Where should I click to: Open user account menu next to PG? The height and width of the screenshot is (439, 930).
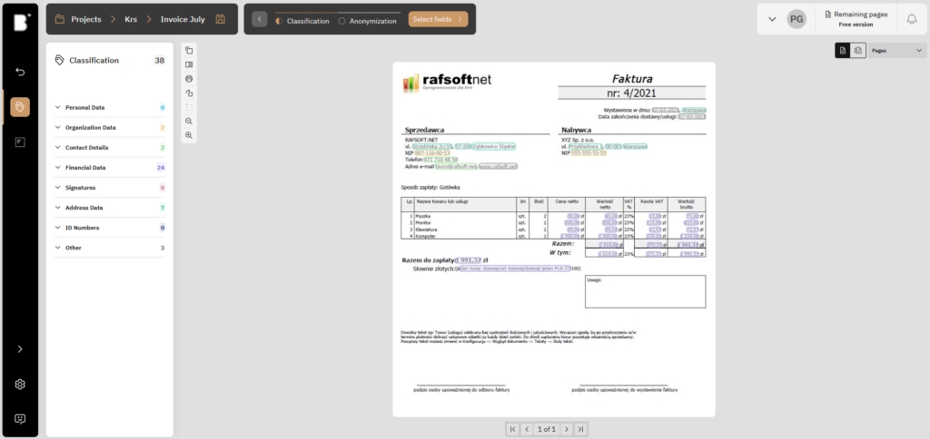tap(772, 19)
